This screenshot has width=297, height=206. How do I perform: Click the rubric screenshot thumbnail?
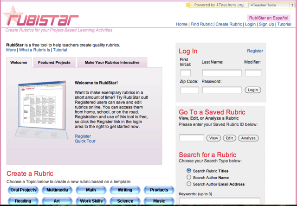click(42, 110)
